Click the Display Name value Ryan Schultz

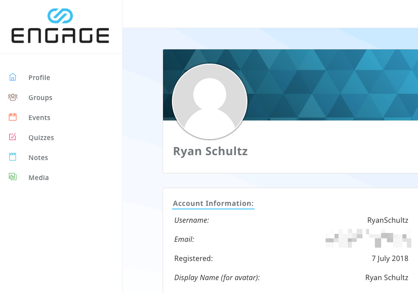(x=386, y=278)
